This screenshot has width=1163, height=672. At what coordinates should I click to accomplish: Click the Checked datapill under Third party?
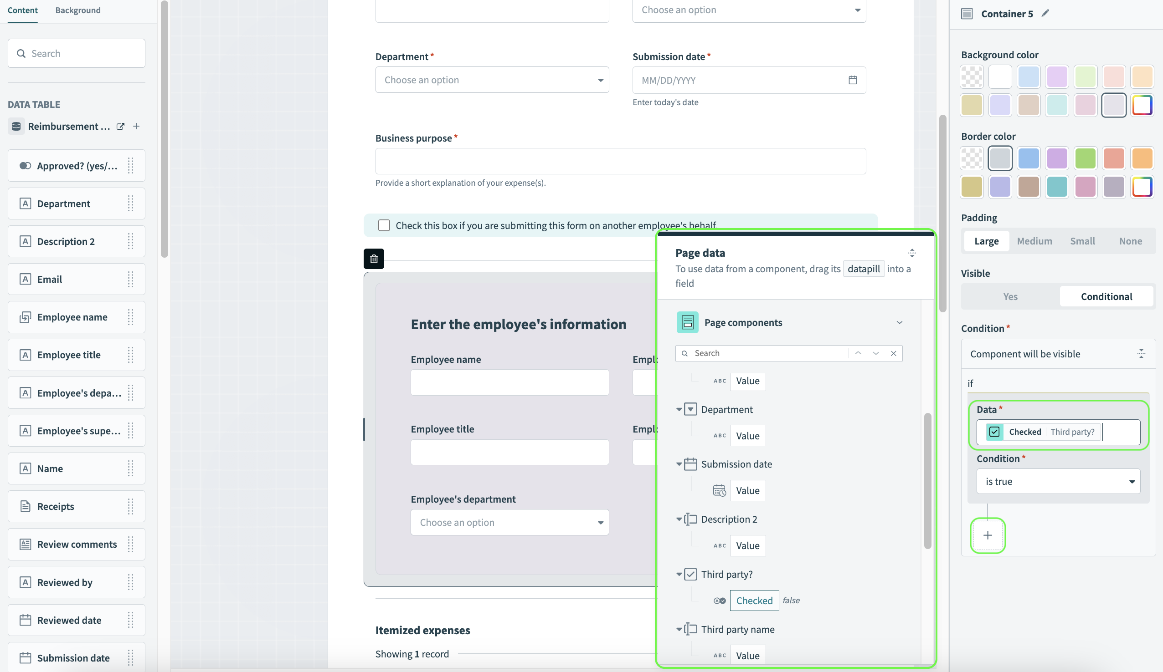point(754,601)
